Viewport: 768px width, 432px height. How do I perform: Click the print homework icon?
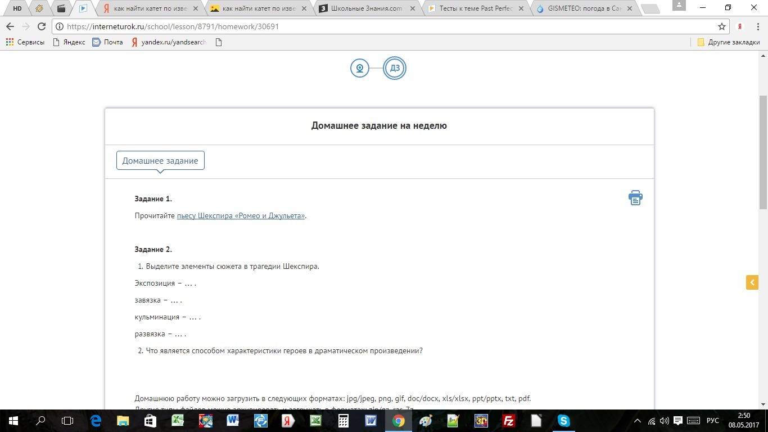635,197
